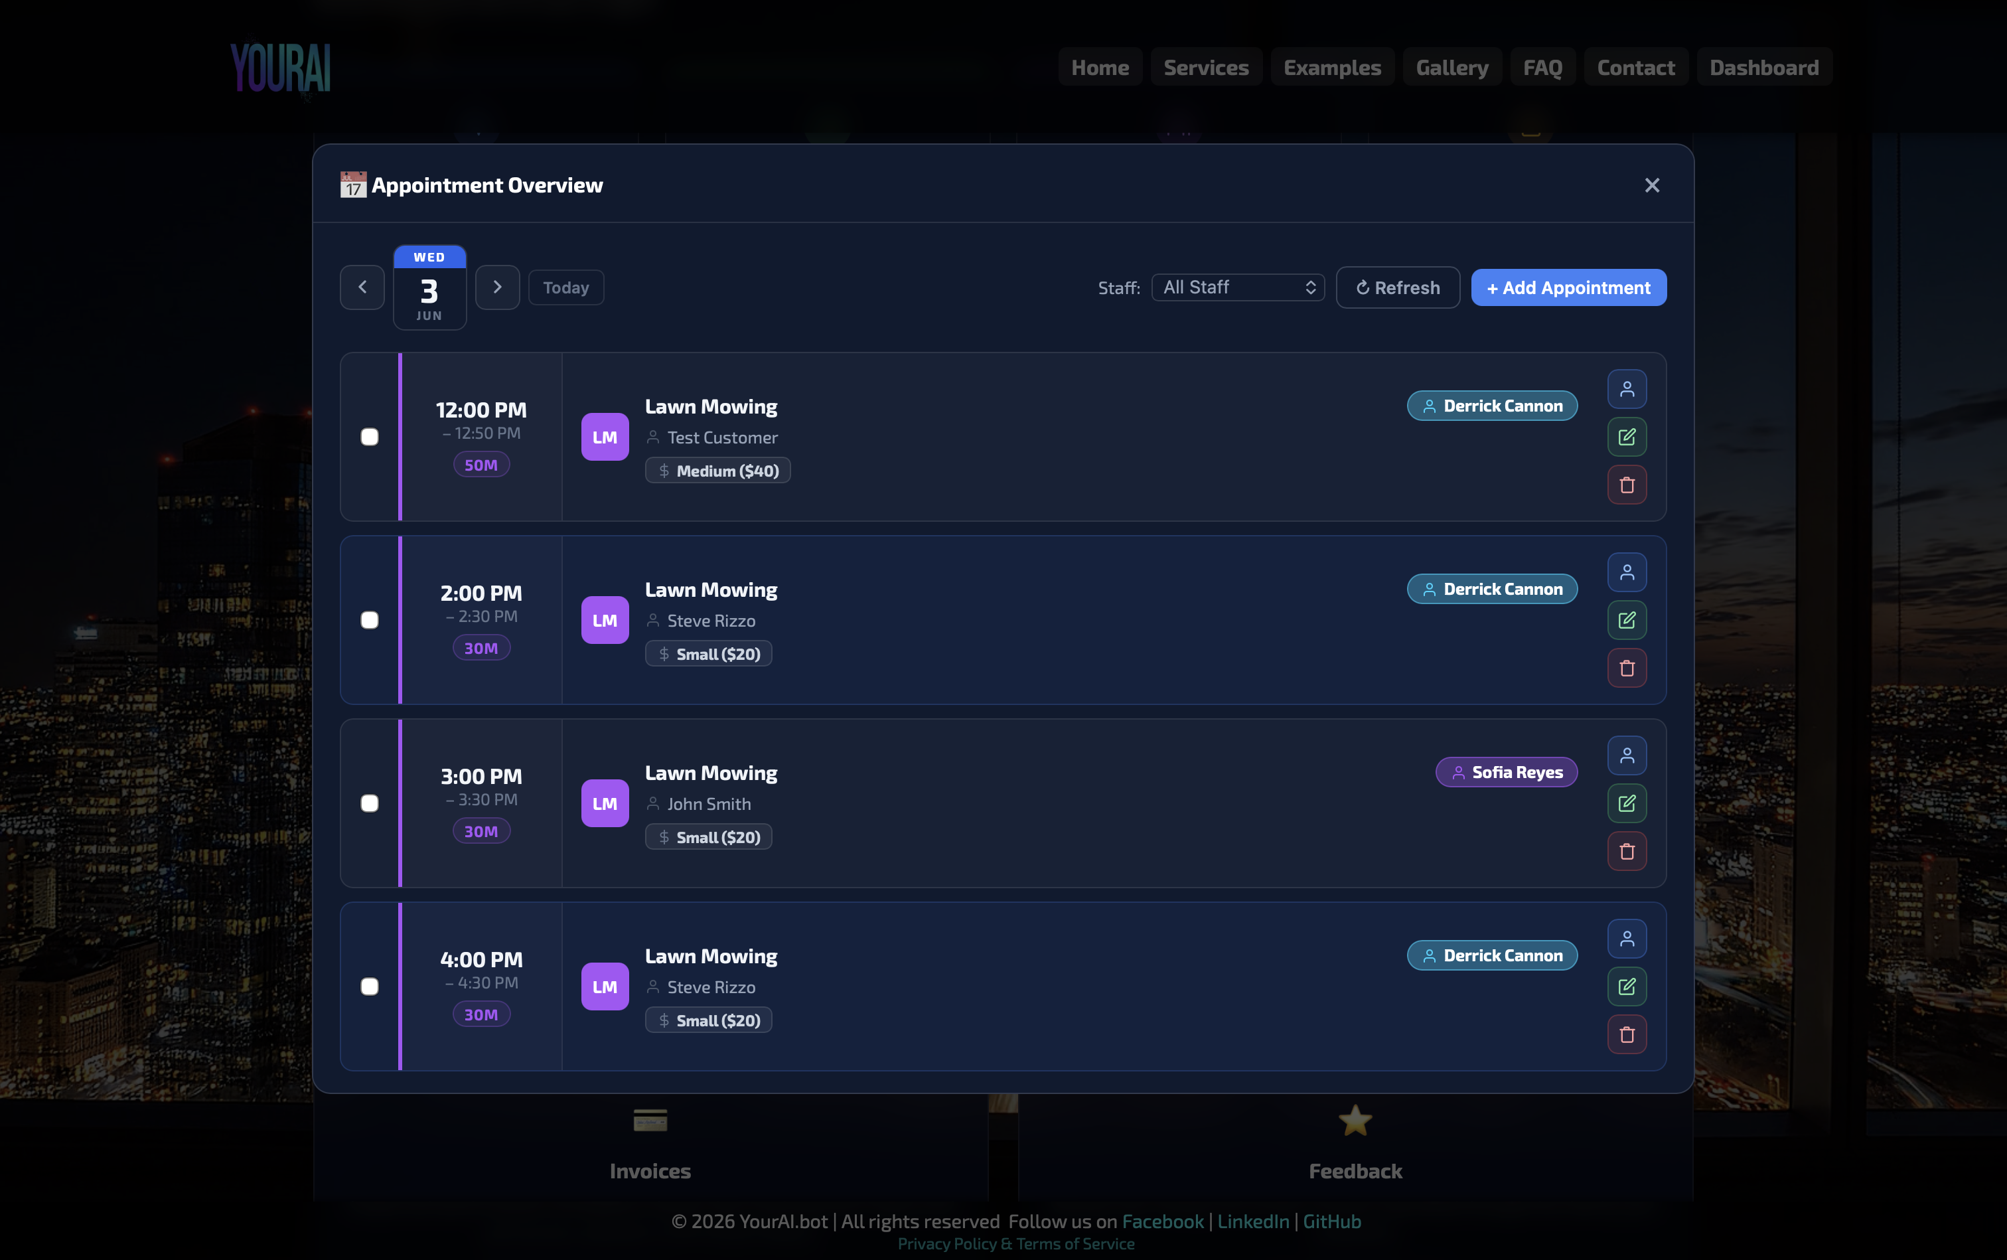Edit the 4:00 PM Steve Rizzo appointment
Image resolution: width=2007 pixels, height=1260 pixels.
tap(1626, 986)
